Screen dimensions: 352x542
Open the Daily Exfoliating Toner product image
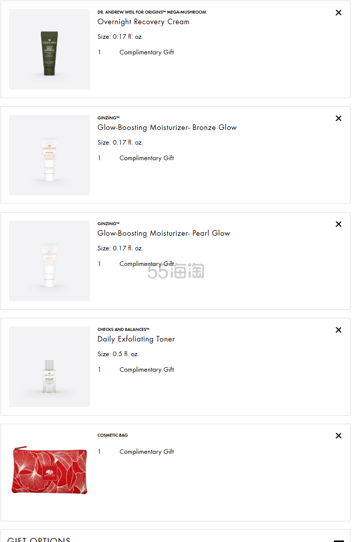[49, 367]
